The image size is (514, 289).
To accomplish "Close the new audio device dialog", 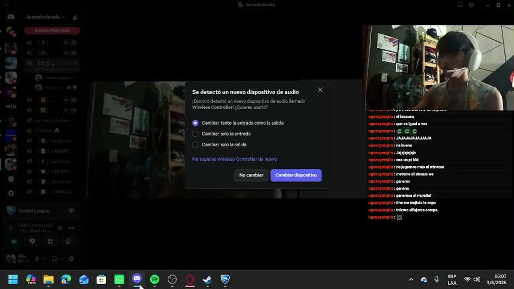I will click(320, 90).
